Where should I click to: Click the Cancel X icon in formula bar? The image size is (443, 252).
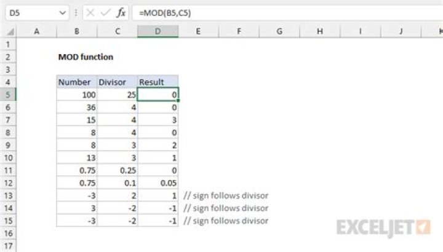89,12
